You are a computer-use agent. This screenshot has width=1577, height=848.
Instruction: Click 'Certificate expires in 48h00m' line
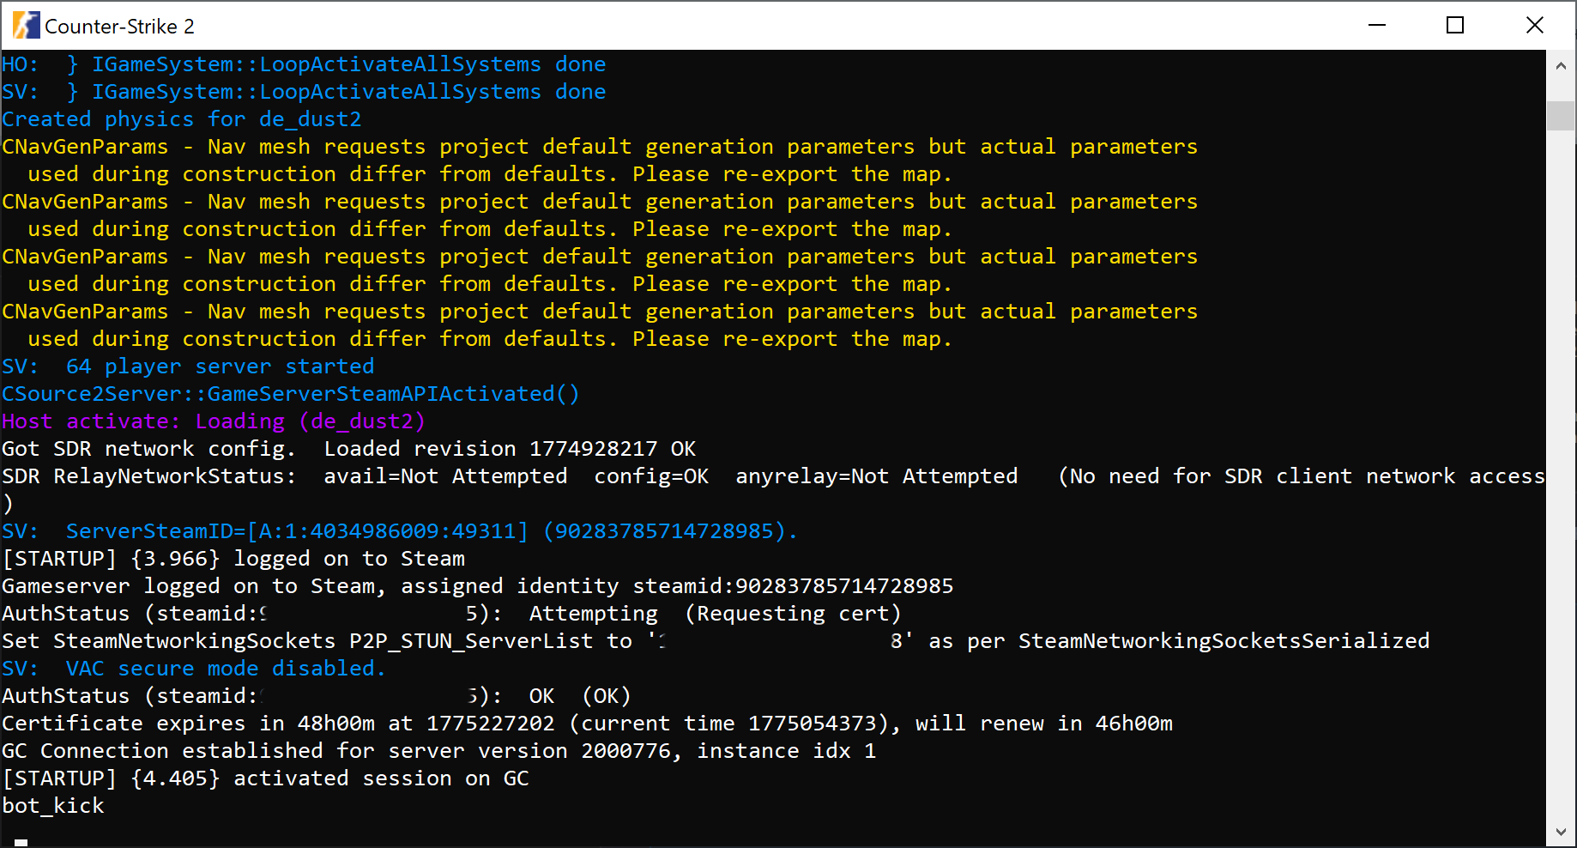(x=587, y=724)
